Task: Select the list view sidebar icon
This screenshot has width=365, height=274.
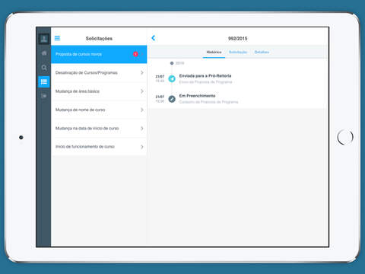Action: (44, 81)
